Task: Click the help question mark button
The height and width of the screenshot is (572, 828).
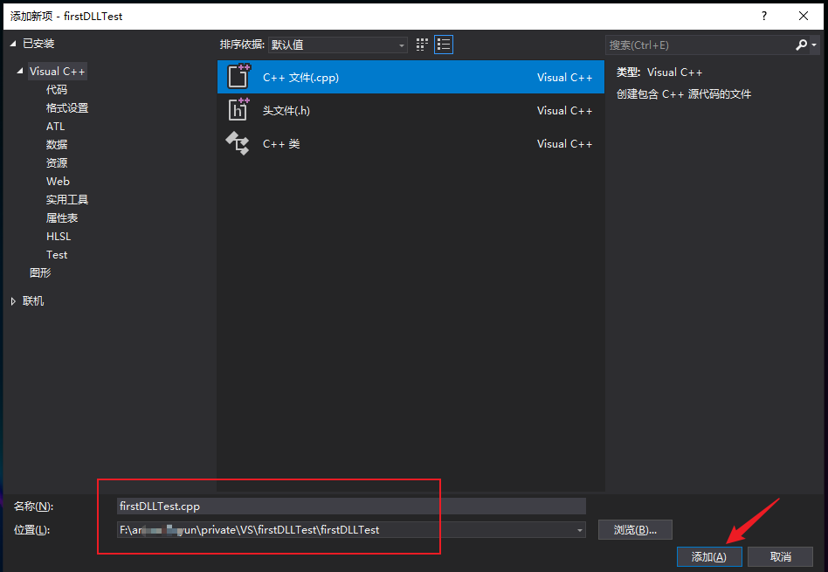Action: (764, 16)
